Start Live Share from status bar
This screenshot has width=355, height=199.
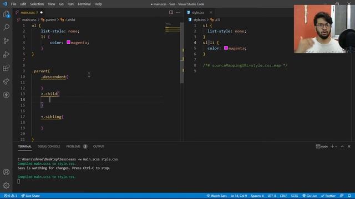(31, 196)
